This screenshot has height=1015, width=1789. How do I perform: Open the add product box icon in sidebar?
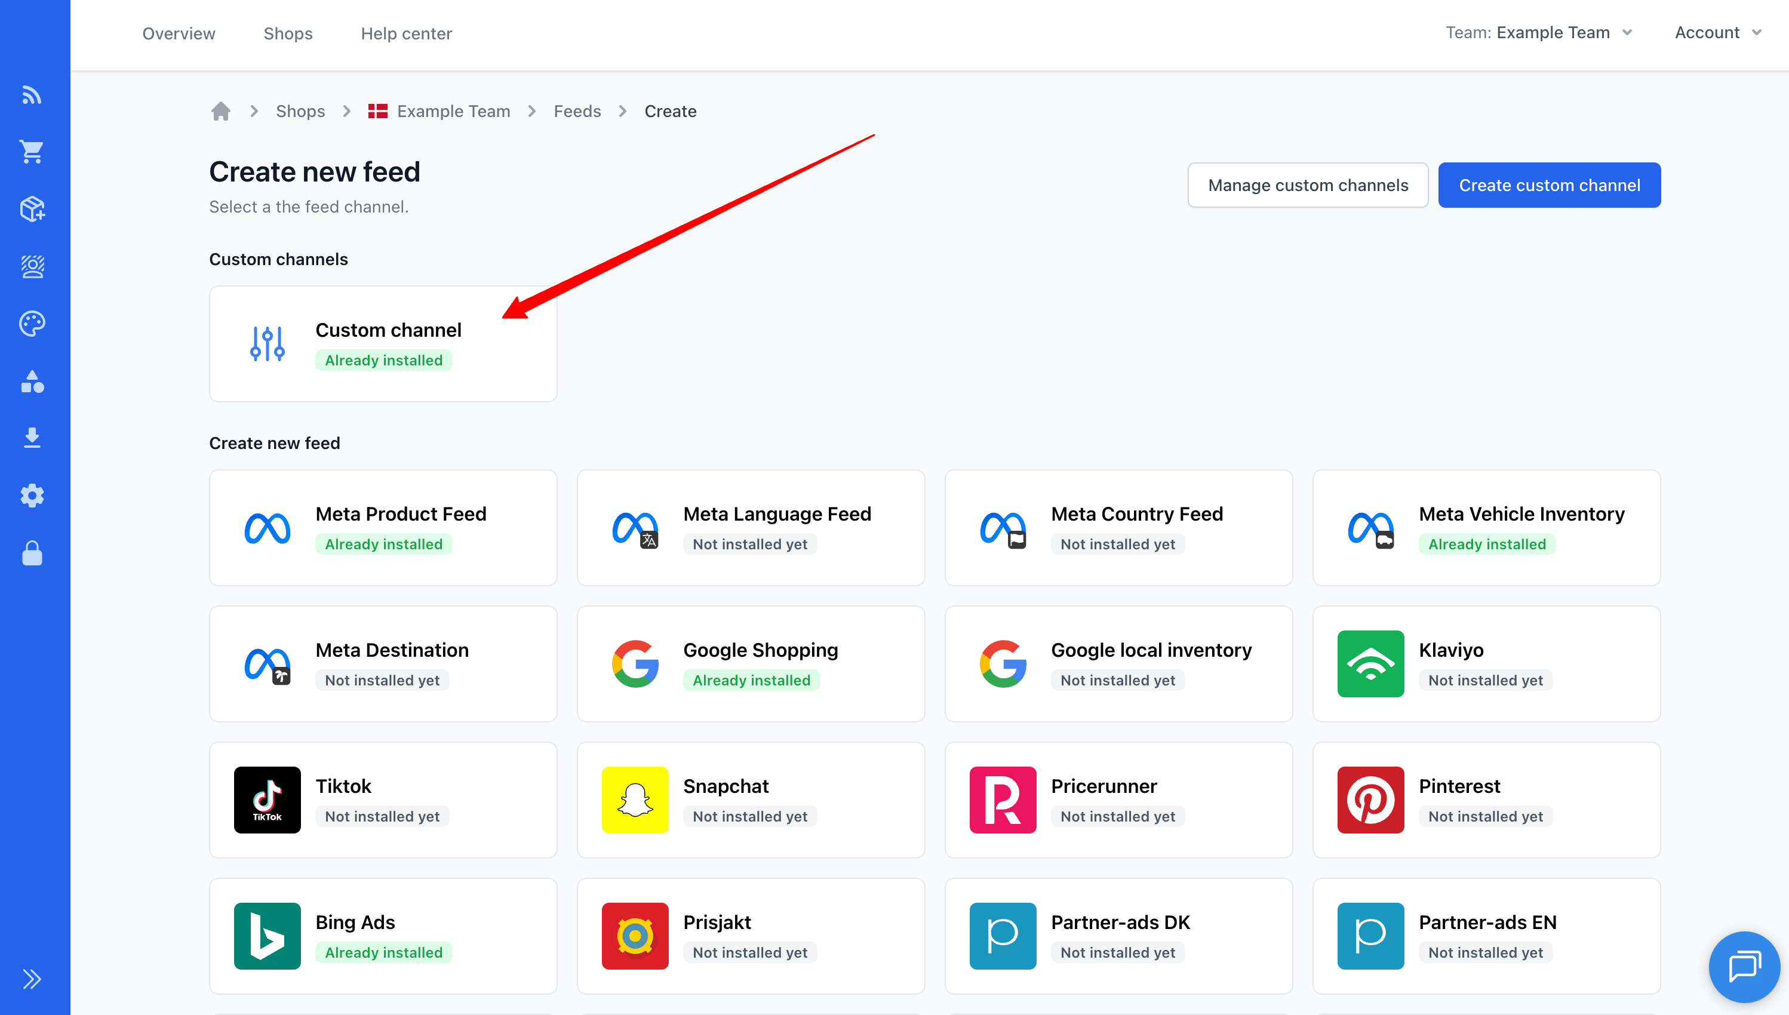point(32,208)
